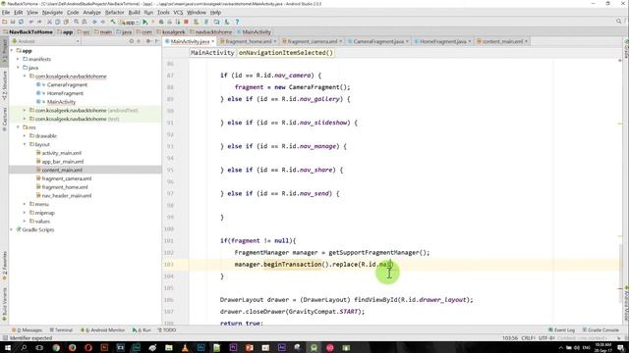Viewport: 629px width, 353px height.
Task: Click the Cut scissors icon
Action: pos(49,22)
